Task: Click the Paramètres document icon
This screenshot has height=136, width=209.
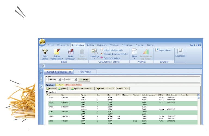Action: coord(180,51)
